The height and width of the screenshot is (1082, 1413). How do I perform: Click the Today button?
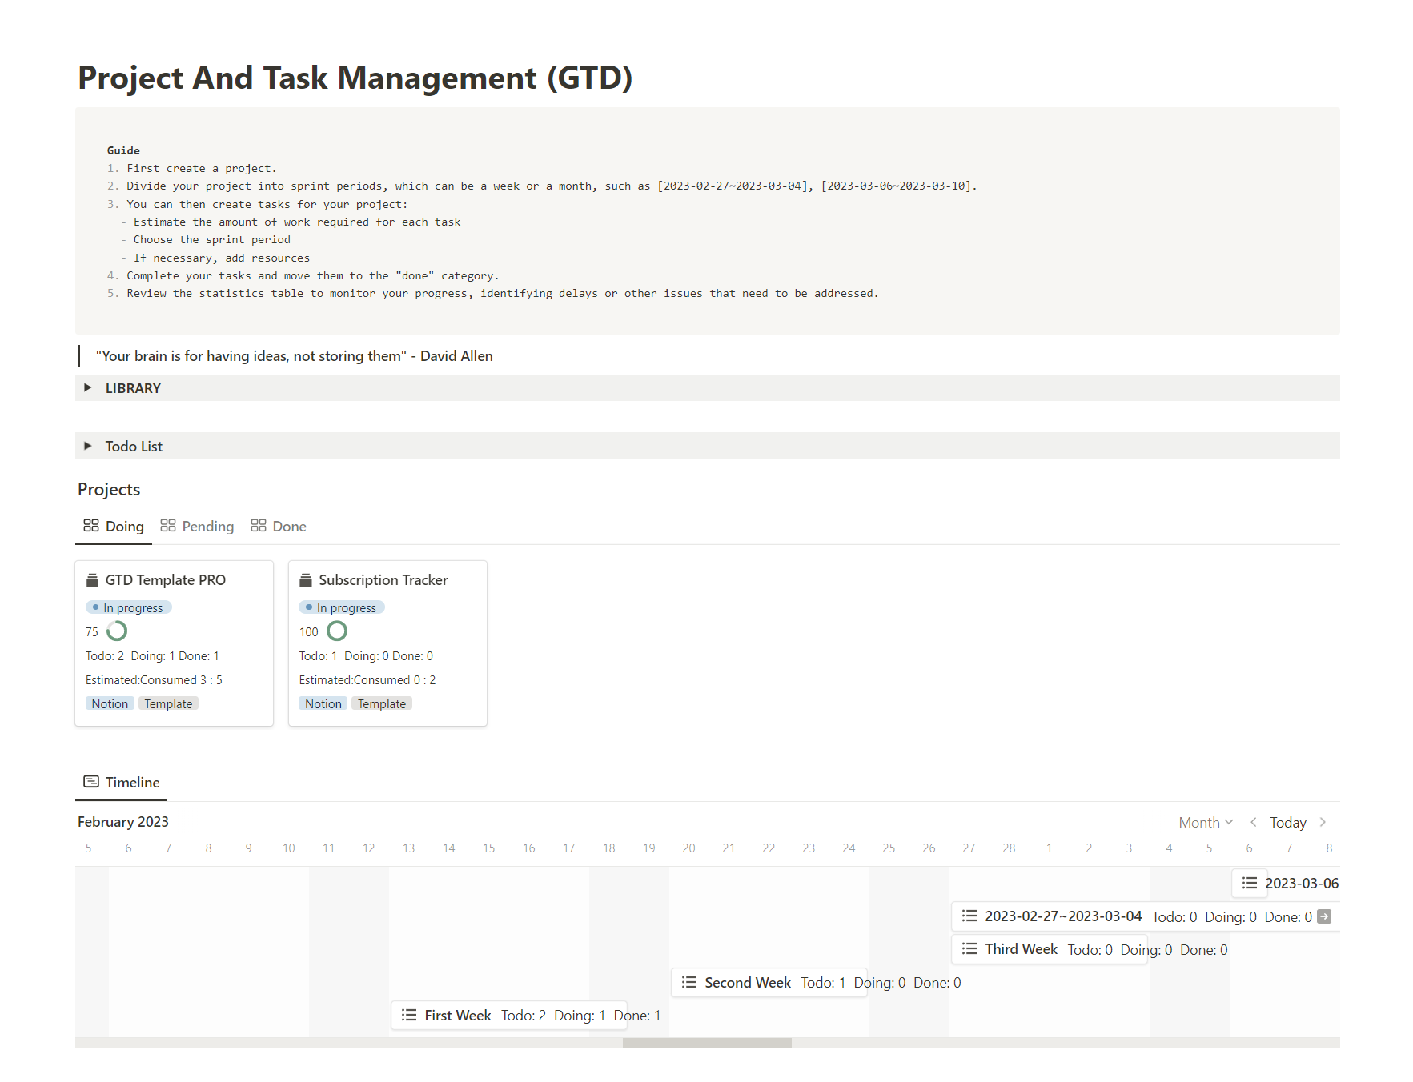(1287, 822)
